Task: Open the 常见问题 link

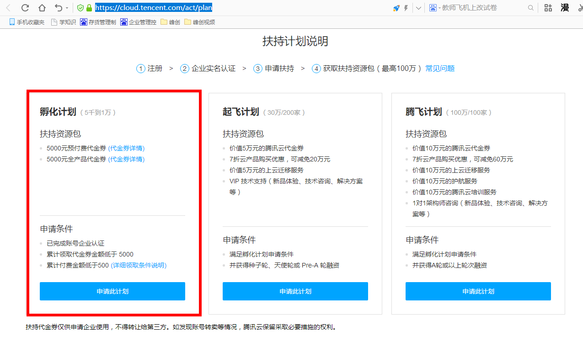Action: tap(440, 69)
